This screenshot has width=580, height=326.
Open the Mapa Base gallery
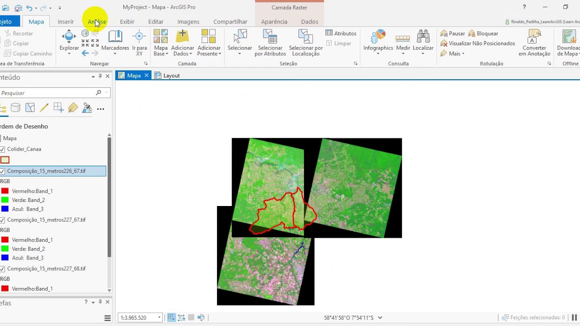161,42
